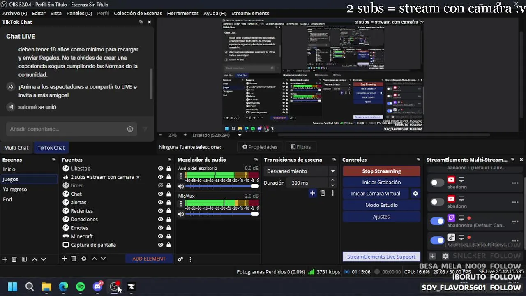526x296 pixels.
Task: Undock the Mezclador de audio panel
Action: click(x=256, y=160)
